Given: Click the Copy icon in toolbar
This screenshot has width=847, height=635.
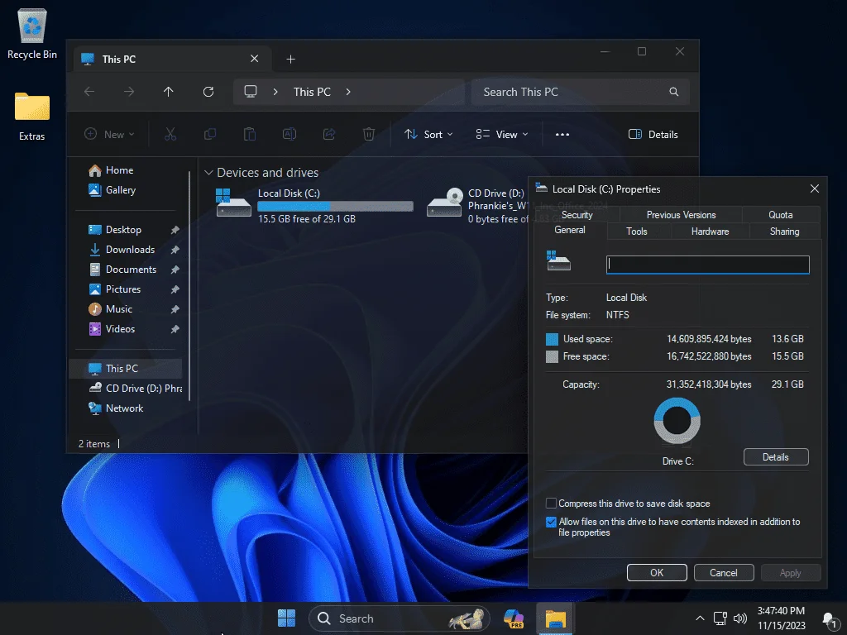Looking at the screenshot, I should click(210, 135).
